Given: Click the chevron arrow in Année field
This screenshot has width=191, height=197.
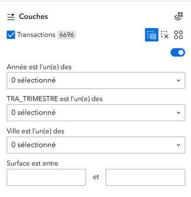Looking at the screenshot, I should [x=178, y=80].
